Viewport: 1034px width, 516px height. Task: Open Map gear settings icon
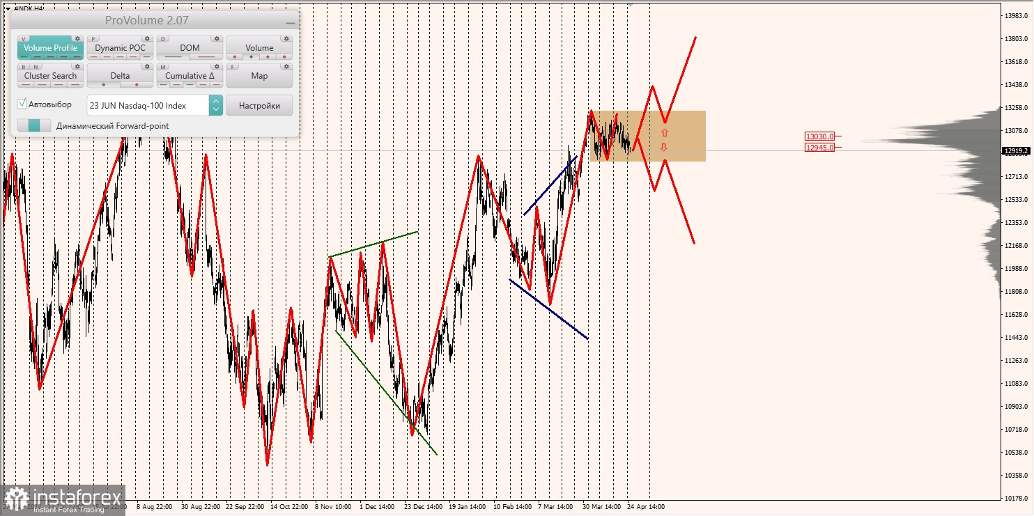pos(286,67)
